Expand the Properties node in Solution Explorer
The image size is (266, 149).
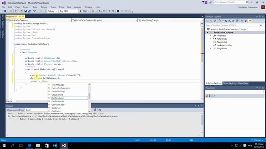coord(210,36)
